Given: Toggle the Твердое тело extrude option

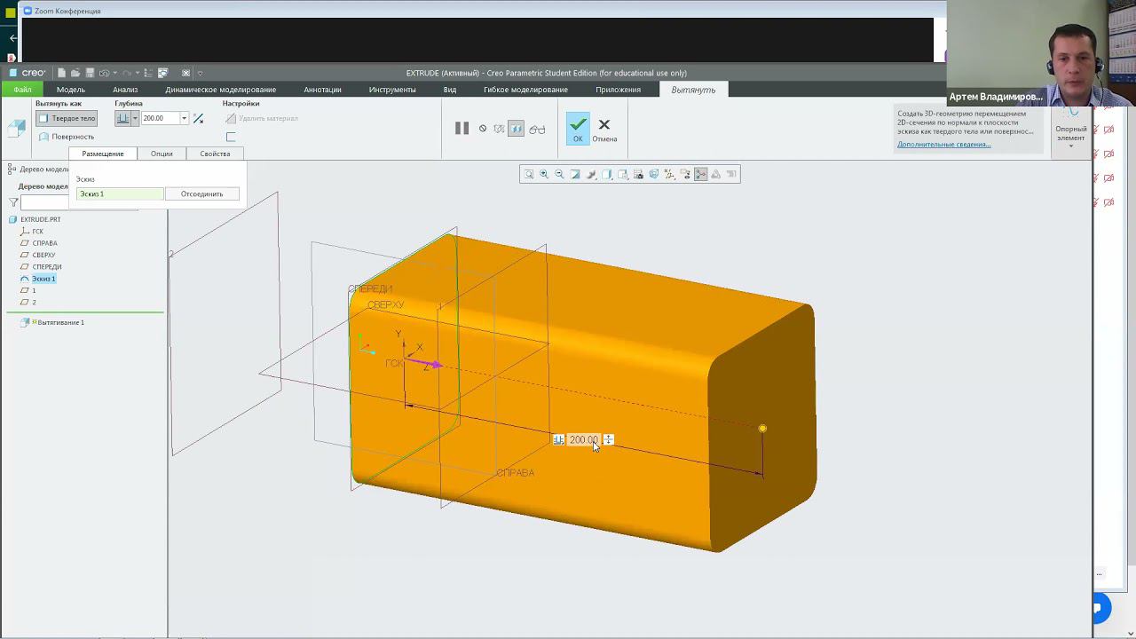Looking at the screenshot, I should pos(67,118).
